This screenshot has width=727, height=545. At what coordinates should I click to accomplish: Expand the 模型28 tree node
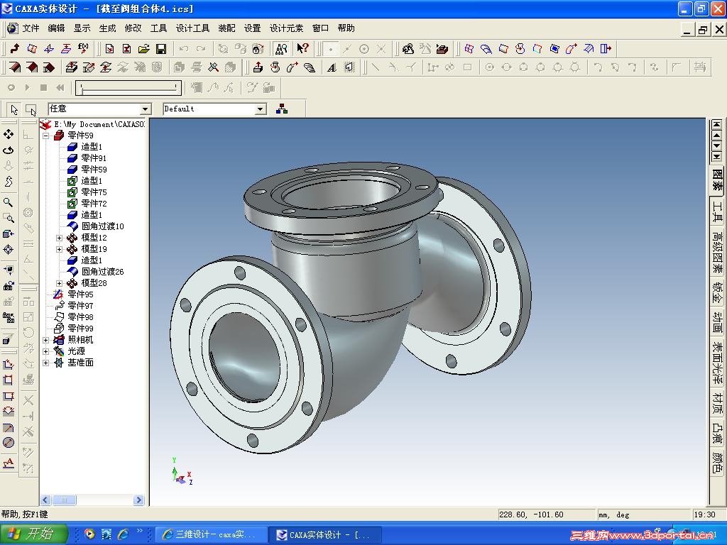[60, 283]
